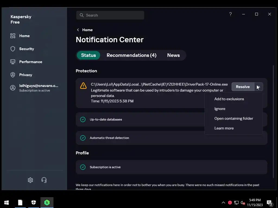
Task: Click the checkmark icon beside Subscription is active
Action: tap(83, 167)
